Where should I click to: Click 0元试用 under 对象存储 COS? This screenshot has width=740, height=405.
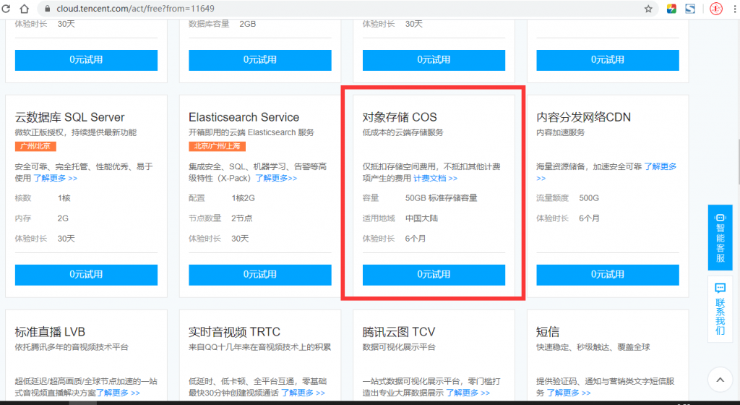434,275
